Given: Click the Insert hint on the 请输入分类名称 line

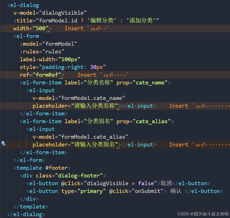Looking at the screenshot, I should (x=200, y=106).
